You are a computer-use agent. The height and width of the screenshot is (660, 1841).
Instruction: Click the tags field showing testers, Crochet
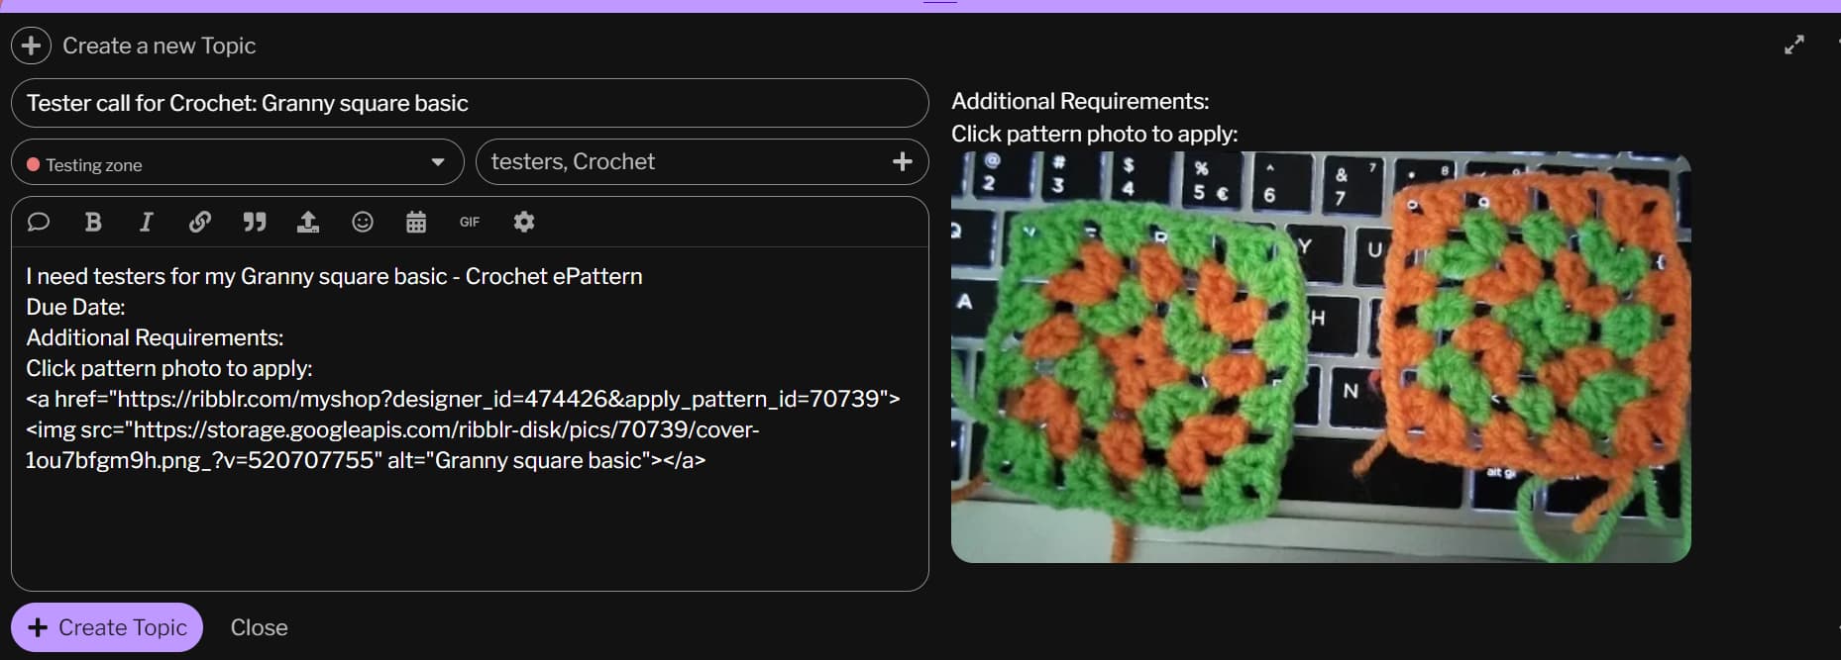pos(702,162)
